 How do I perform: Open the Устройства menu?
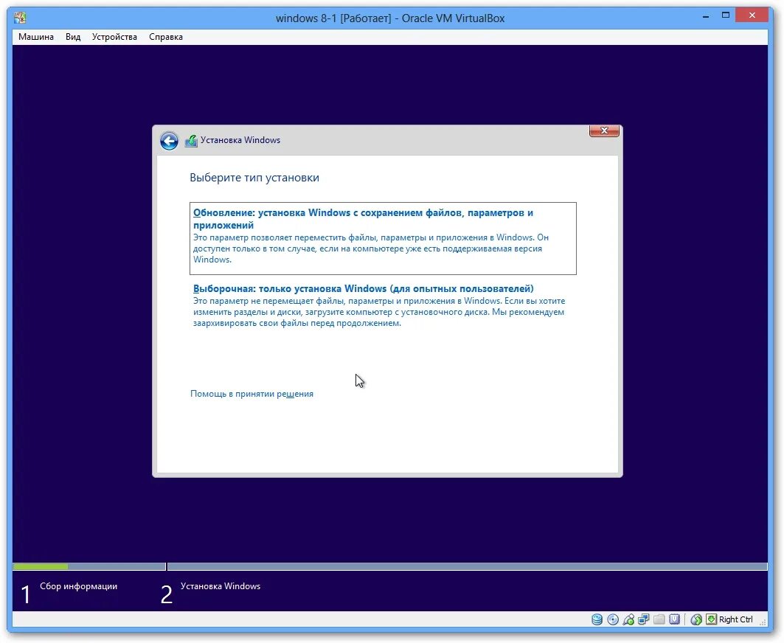click(x=114, y=37)
